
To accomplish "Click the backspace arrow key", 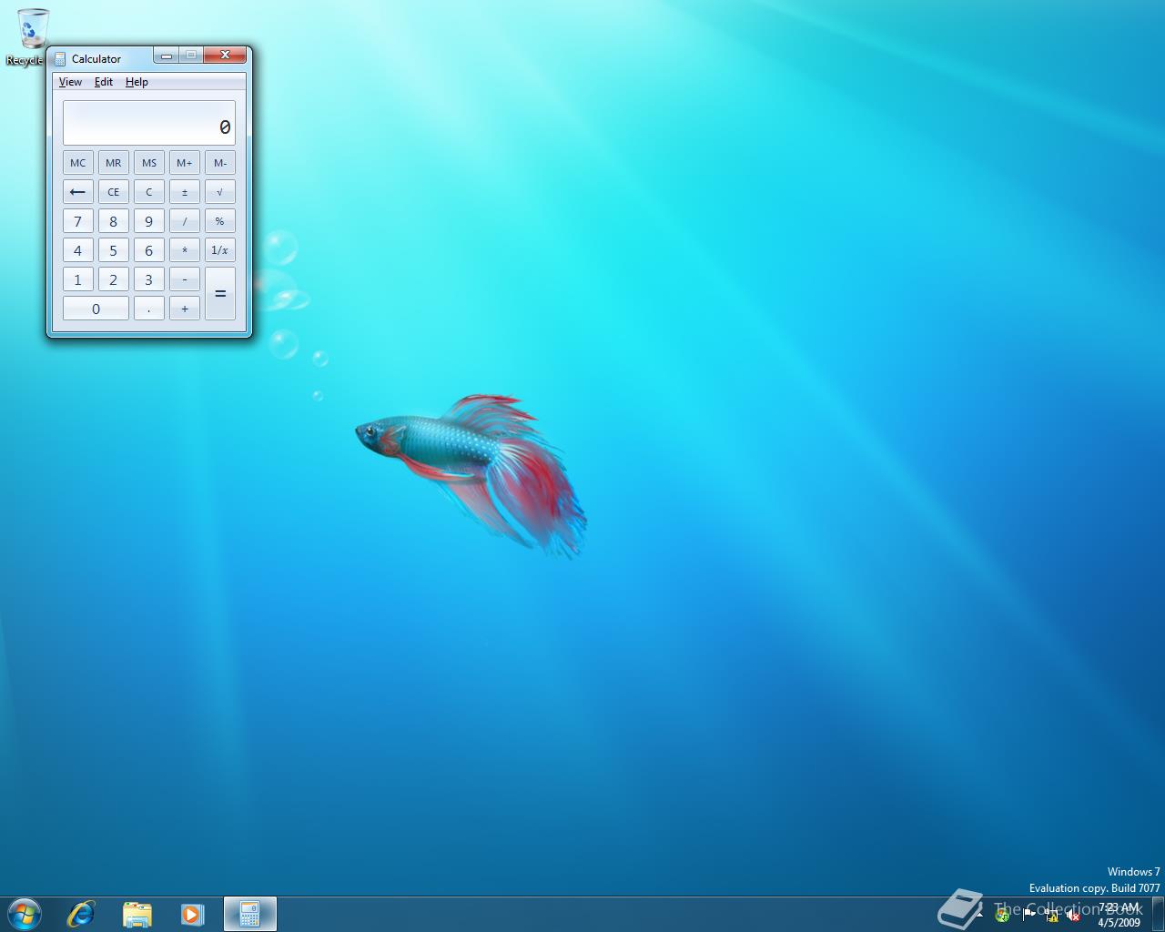I will (x=77, y=192).
